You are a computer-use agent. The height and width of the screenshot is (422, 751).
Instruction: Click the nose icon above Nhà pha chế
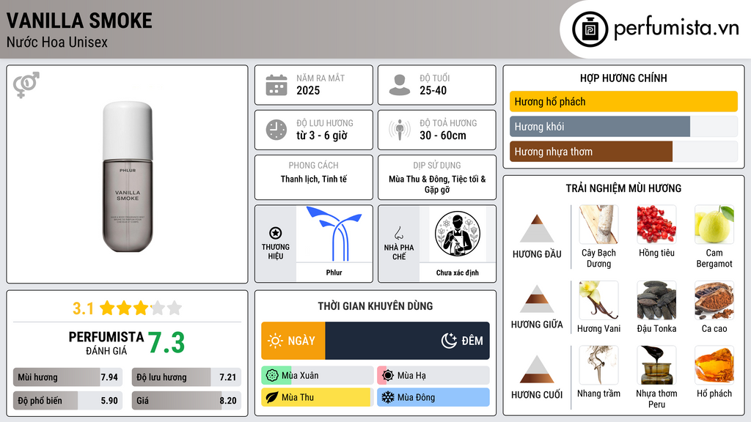pyautogui.click(x=398, y=233)
